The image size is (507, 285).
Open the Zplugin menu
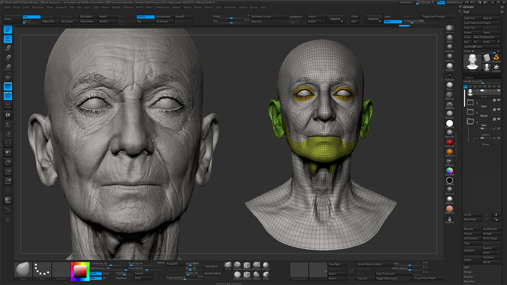tap(242, 7)
